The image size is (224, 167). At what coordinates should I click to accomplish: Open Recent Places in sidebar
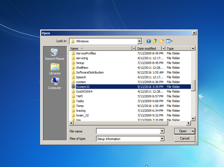pos(55,54)
